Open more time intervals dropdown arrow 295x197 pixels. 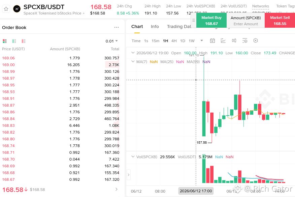pos(202,40)
